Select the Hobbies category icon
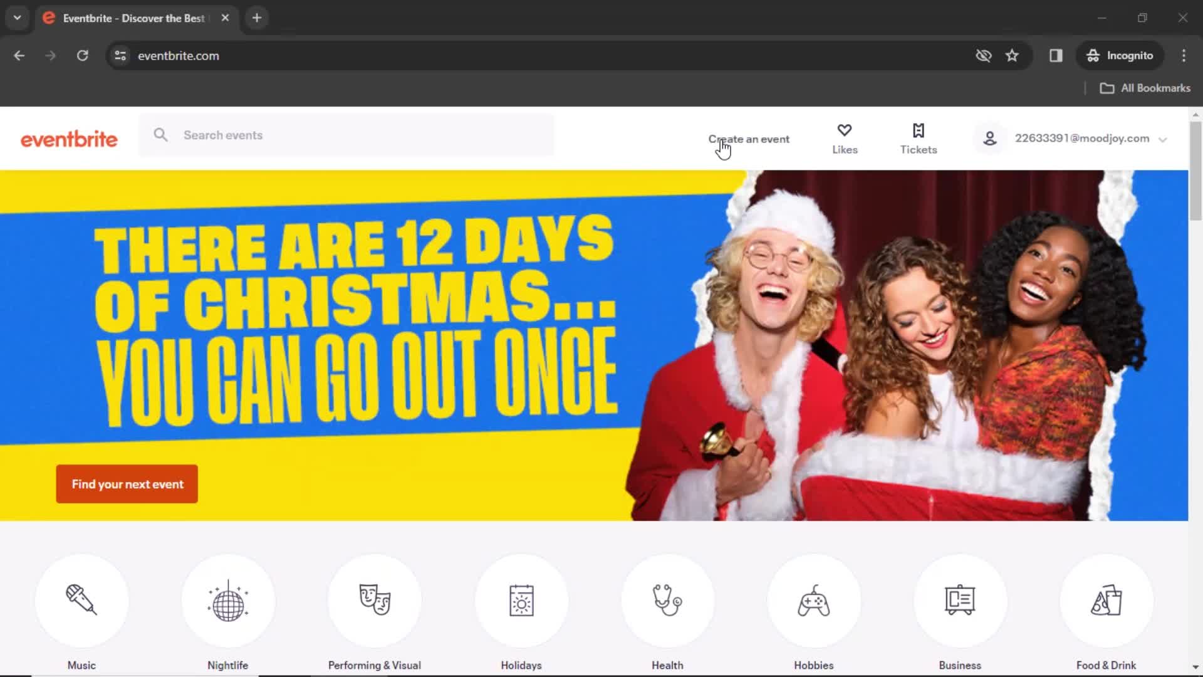Screen dimensions: 1203x677 point(813,600)
